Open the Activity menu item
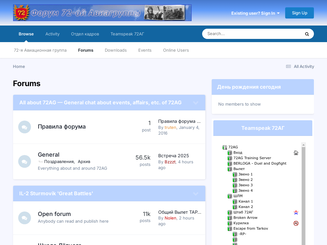Viewport: 327px width, 245px height. click(x=52, y=34)
